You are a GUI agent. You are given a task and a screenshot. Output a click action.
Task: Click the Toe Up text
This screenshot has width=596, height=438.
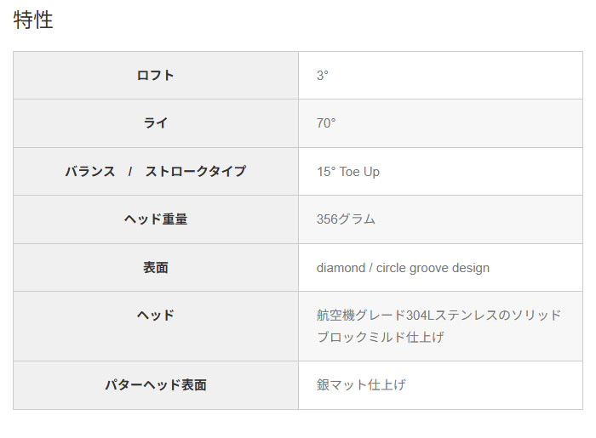[x=360, y=171]
